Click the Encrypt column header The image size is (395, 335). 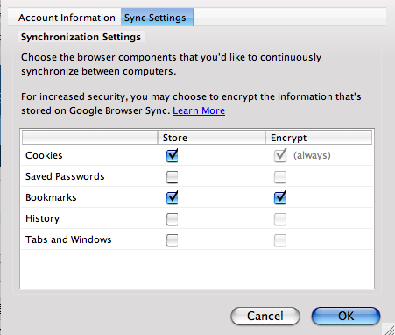pos(319,138)
